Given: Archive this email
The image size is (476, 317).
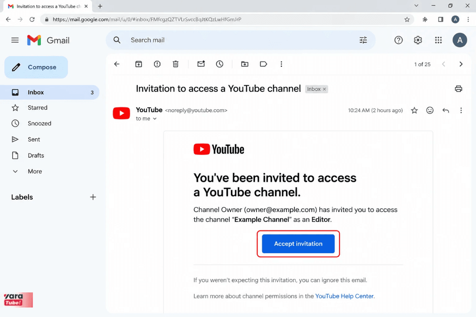Looking at the screenshot, I should 138,64.
